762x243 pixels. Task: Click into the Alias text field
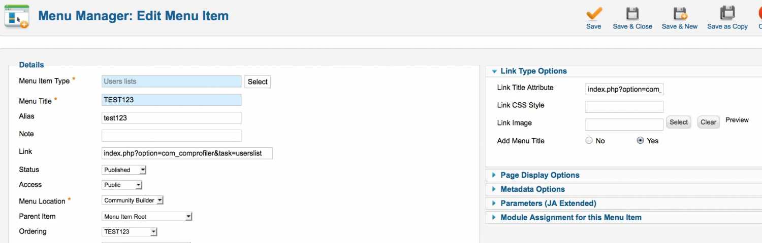click(172, 118)
